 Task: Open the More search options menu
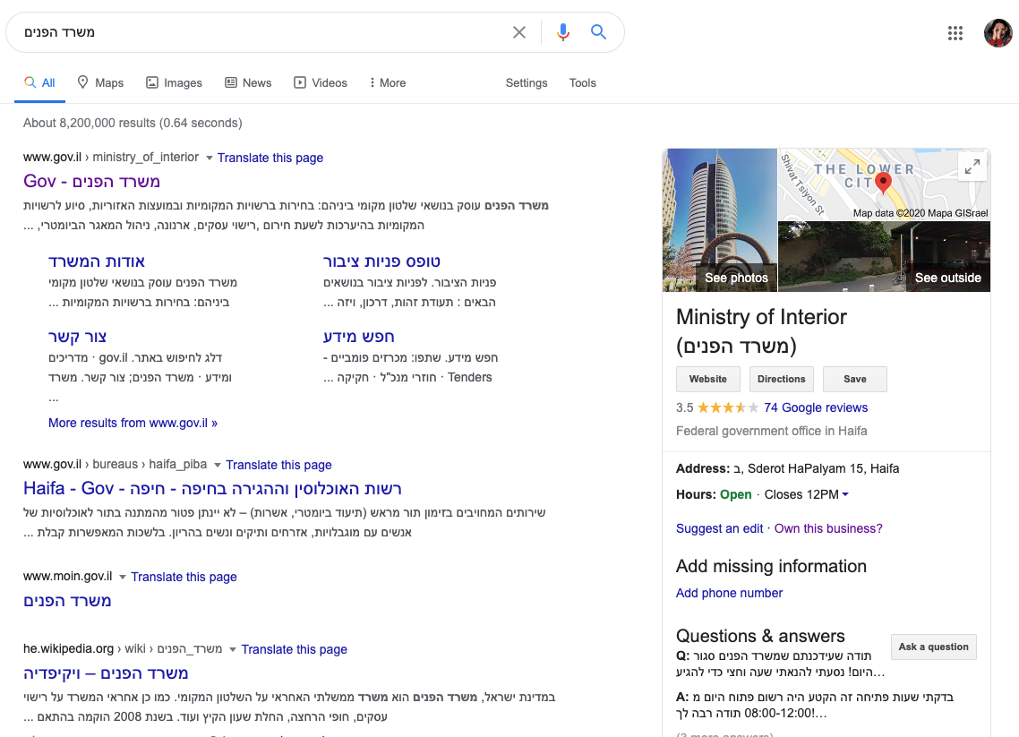point(388,83)
